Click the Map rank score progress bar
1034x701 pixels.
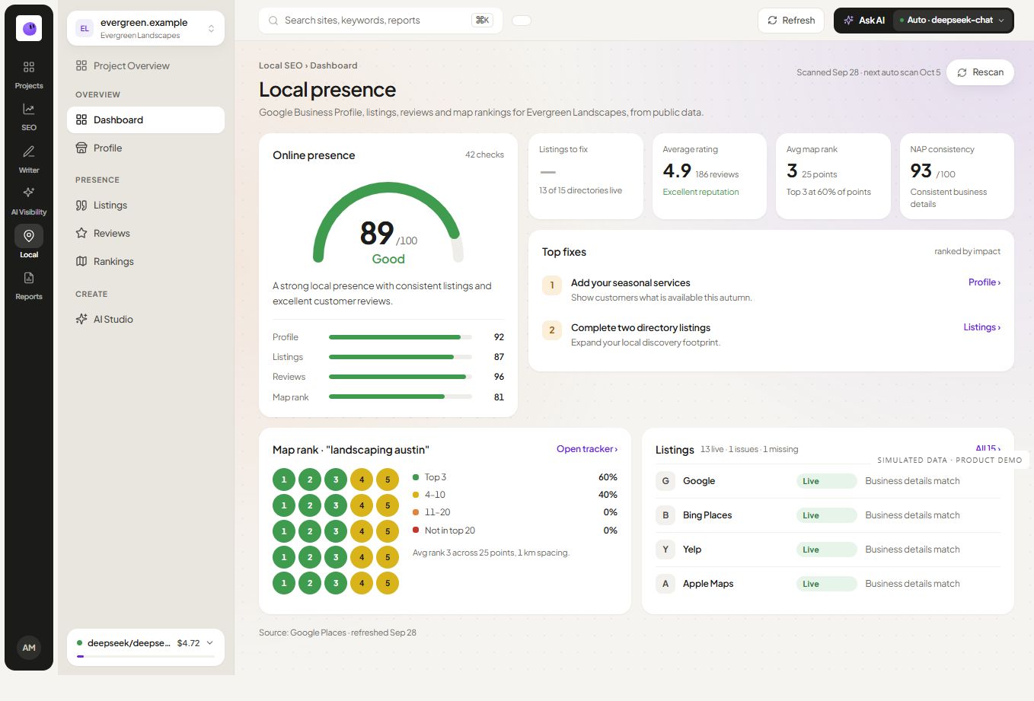tap(401, 397)
